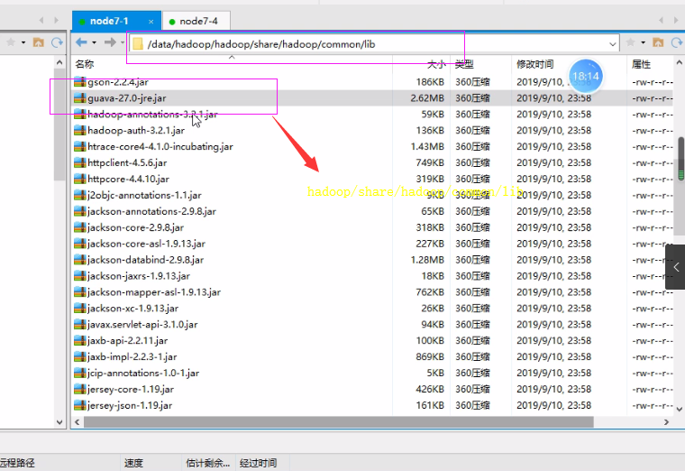This screenshot has height=471, width=685.
Task: Select htrace-core4-4.1.0-incubating.jar file
Action: click(x=160, y=146)
